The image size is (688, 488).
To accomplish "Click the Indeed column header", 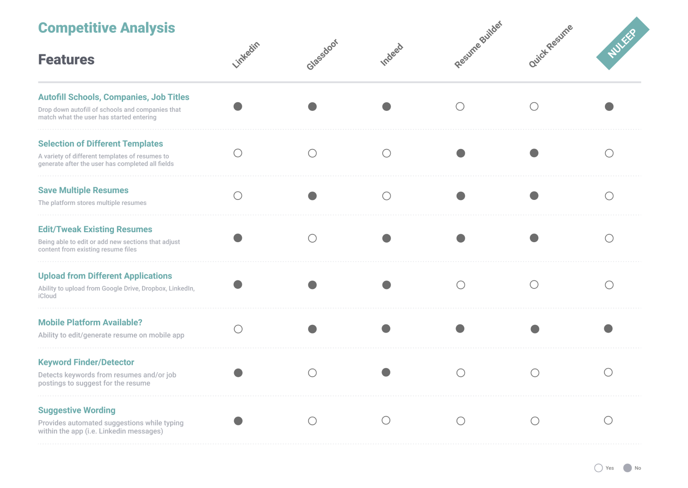I will (x=392, y=55).
